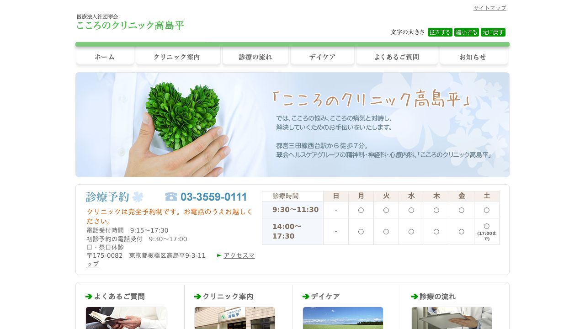The width and height of the screenshot is (585, 329).
Task: Open the アクセスマップ link
Action: point(239,255)
